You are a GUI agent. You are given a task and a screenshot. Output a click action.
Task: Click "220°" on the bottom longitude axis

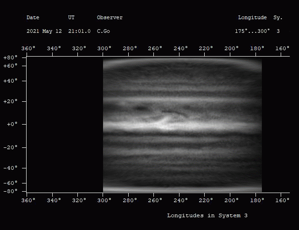[x=206, y=200]
